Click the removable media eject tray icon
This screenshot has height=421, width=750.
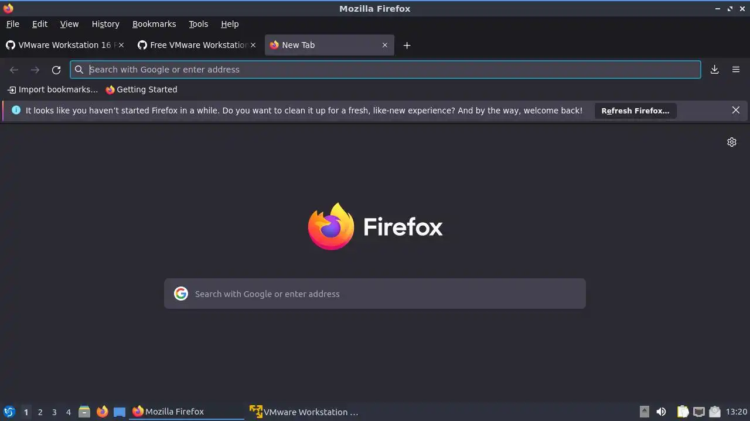coord(644,412)
